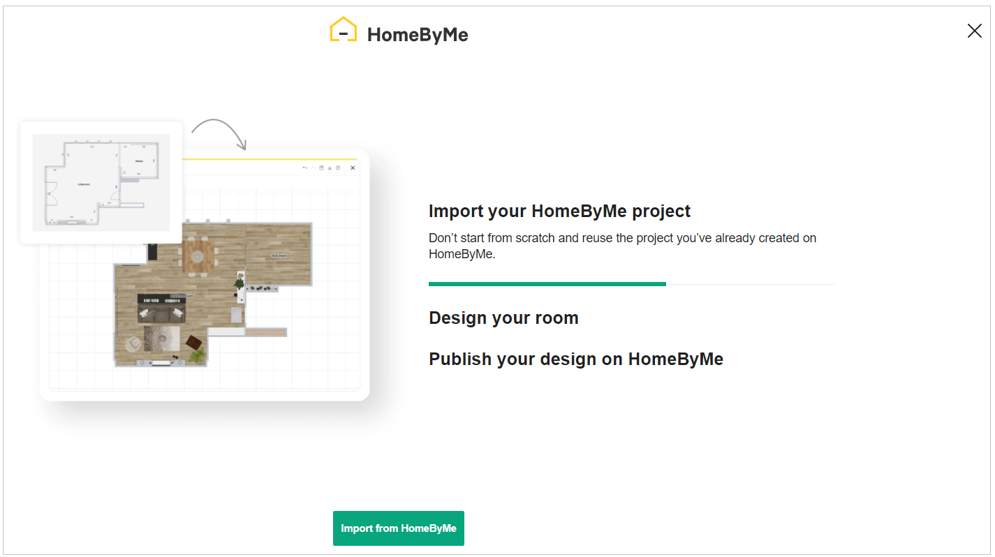Click the undo arrow in the planner toolbar
Screen dimensions: 995x557
tap(305, 168)
